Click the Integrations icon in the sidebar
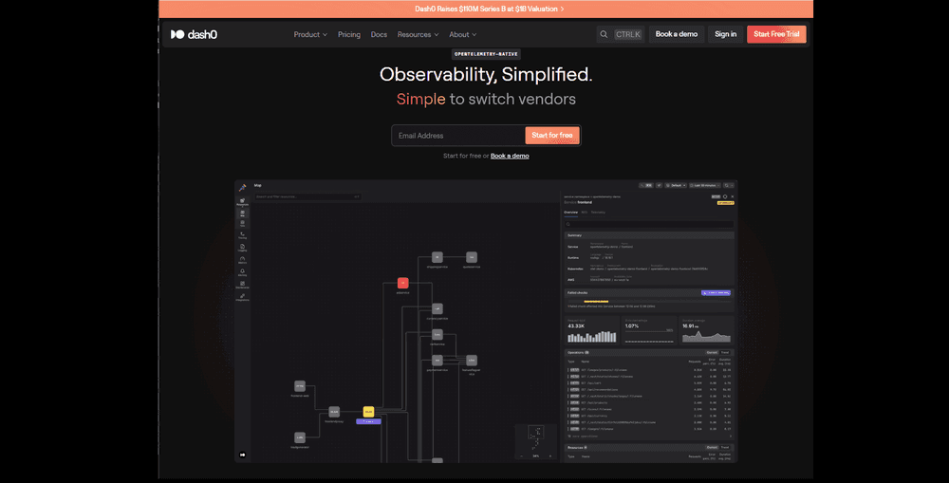The width and height of the screenshot is (949, 483). pyautogui.click(x=243, y=296)
